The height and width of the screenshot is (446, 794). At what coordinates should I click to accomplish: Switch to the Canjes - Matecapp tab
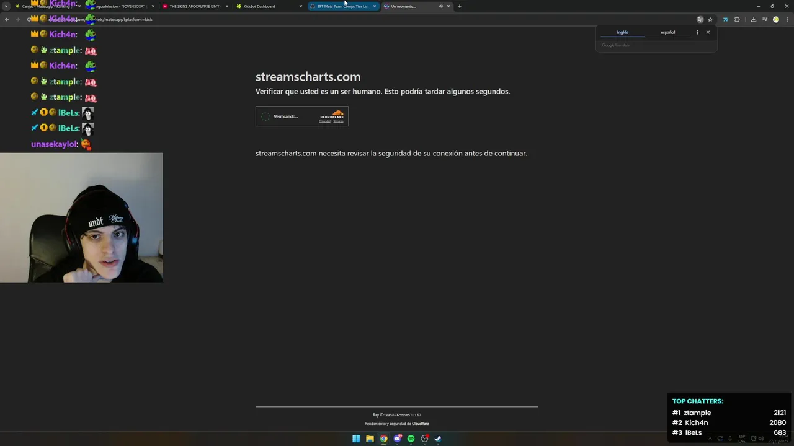point(45,6)
